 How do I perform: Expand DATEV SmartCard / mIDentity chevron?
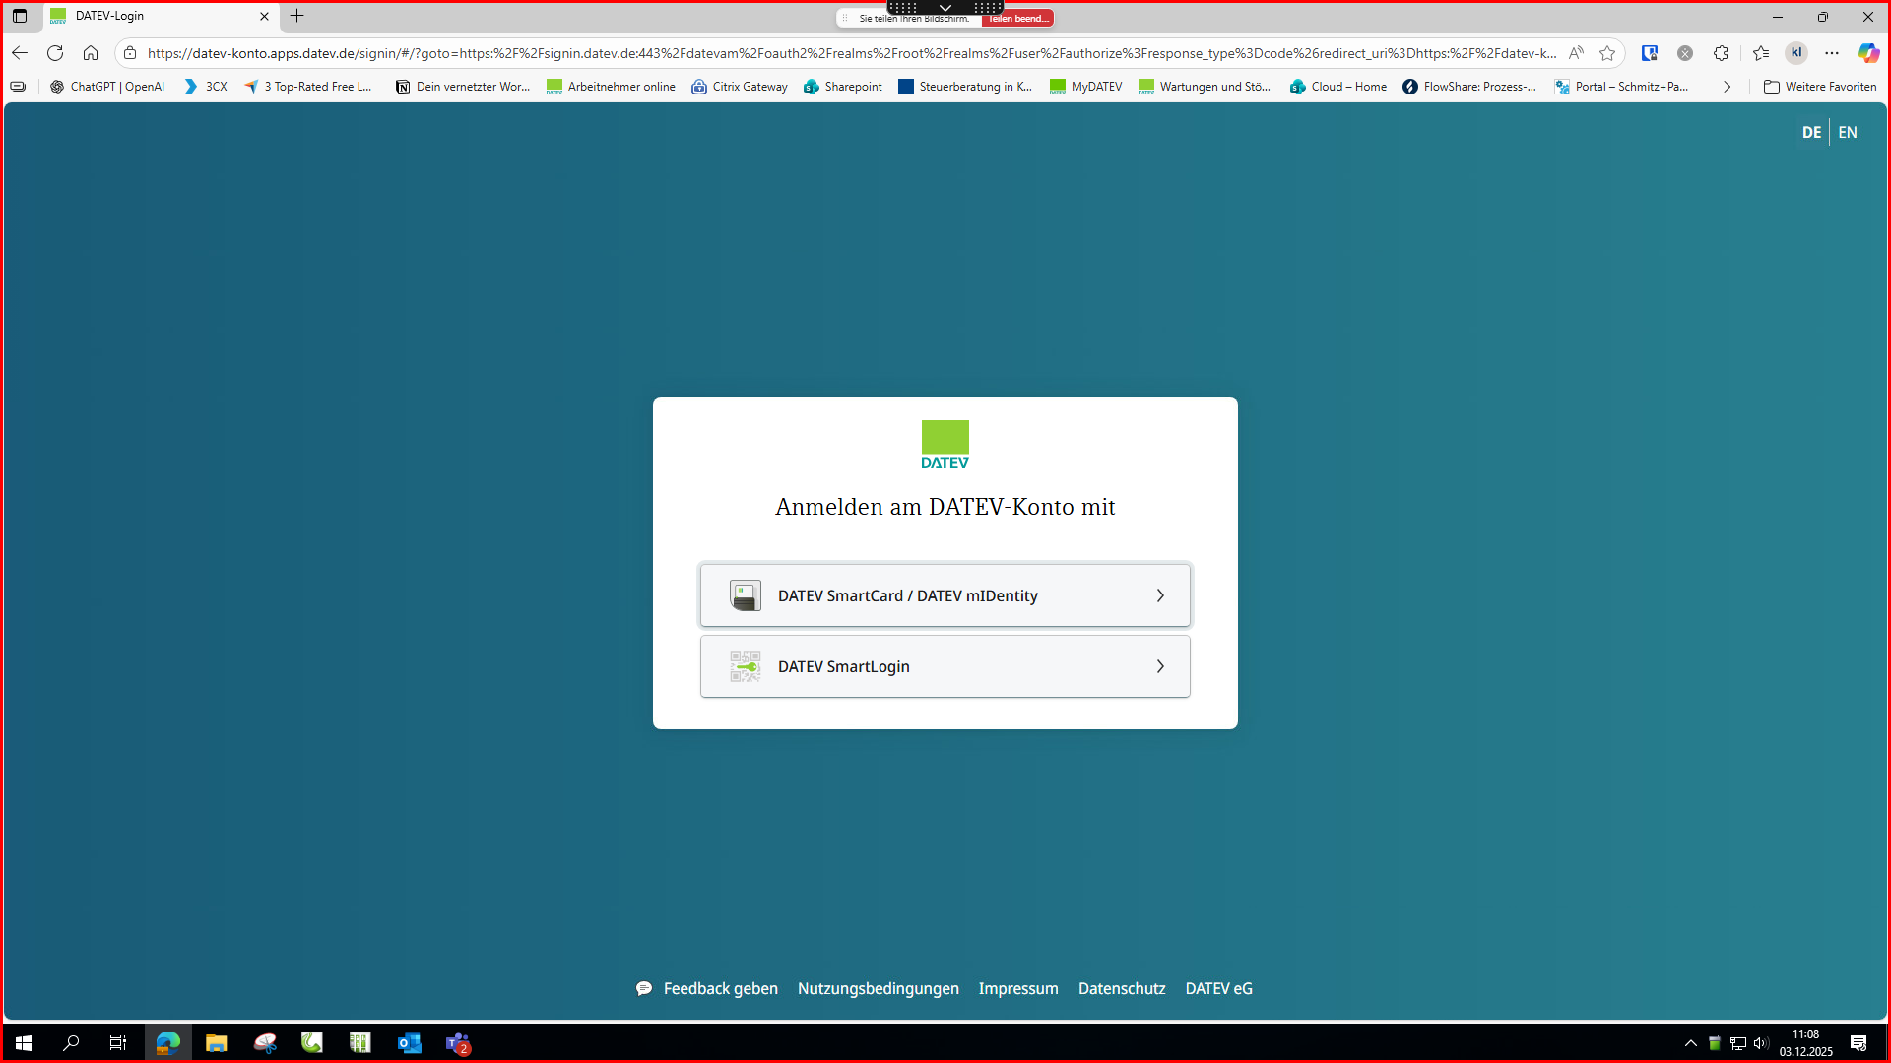point(1160,595)
